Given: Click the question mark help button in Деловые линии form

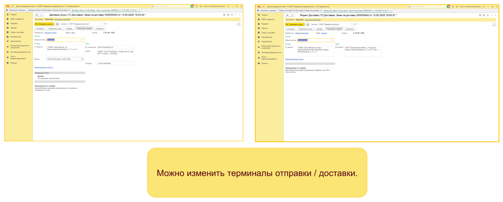Looking at the screenshot, I should click(x=239, y=24).
